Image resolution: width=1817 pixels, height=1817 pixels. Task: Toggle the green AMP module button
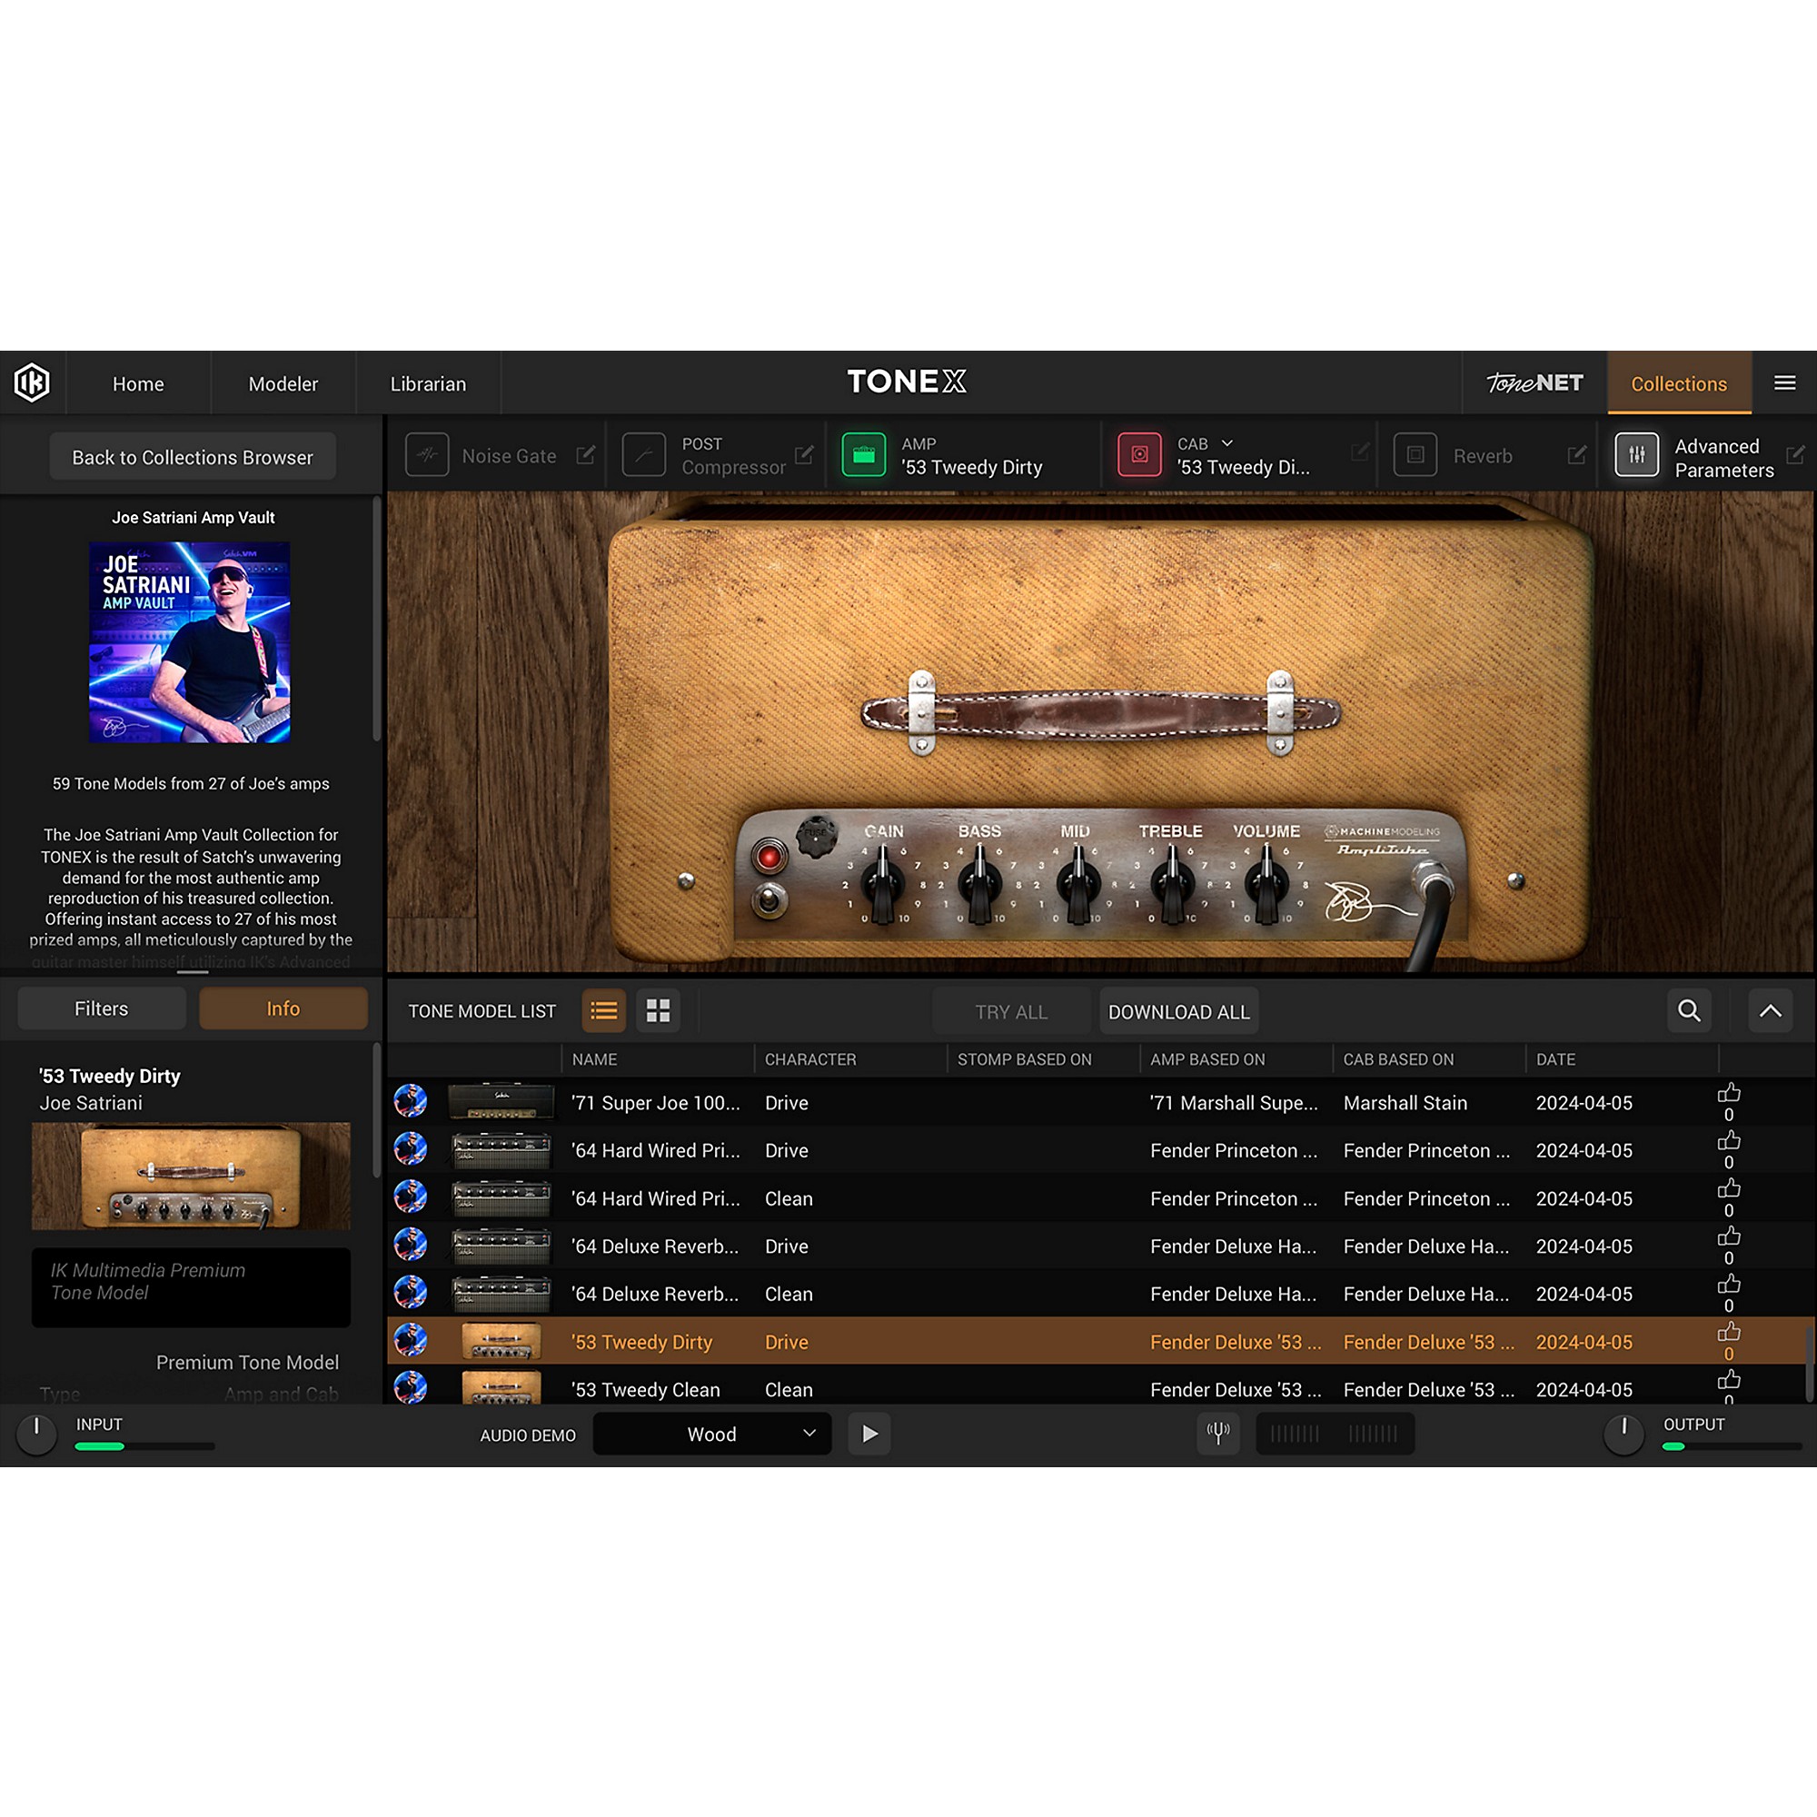point(863,455)
